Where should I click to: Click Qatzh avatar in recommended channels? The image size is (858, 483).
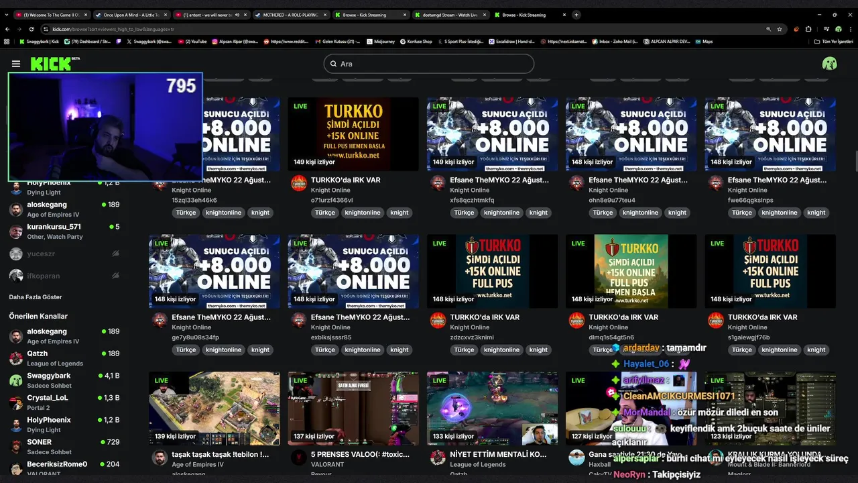coord(16,358)
